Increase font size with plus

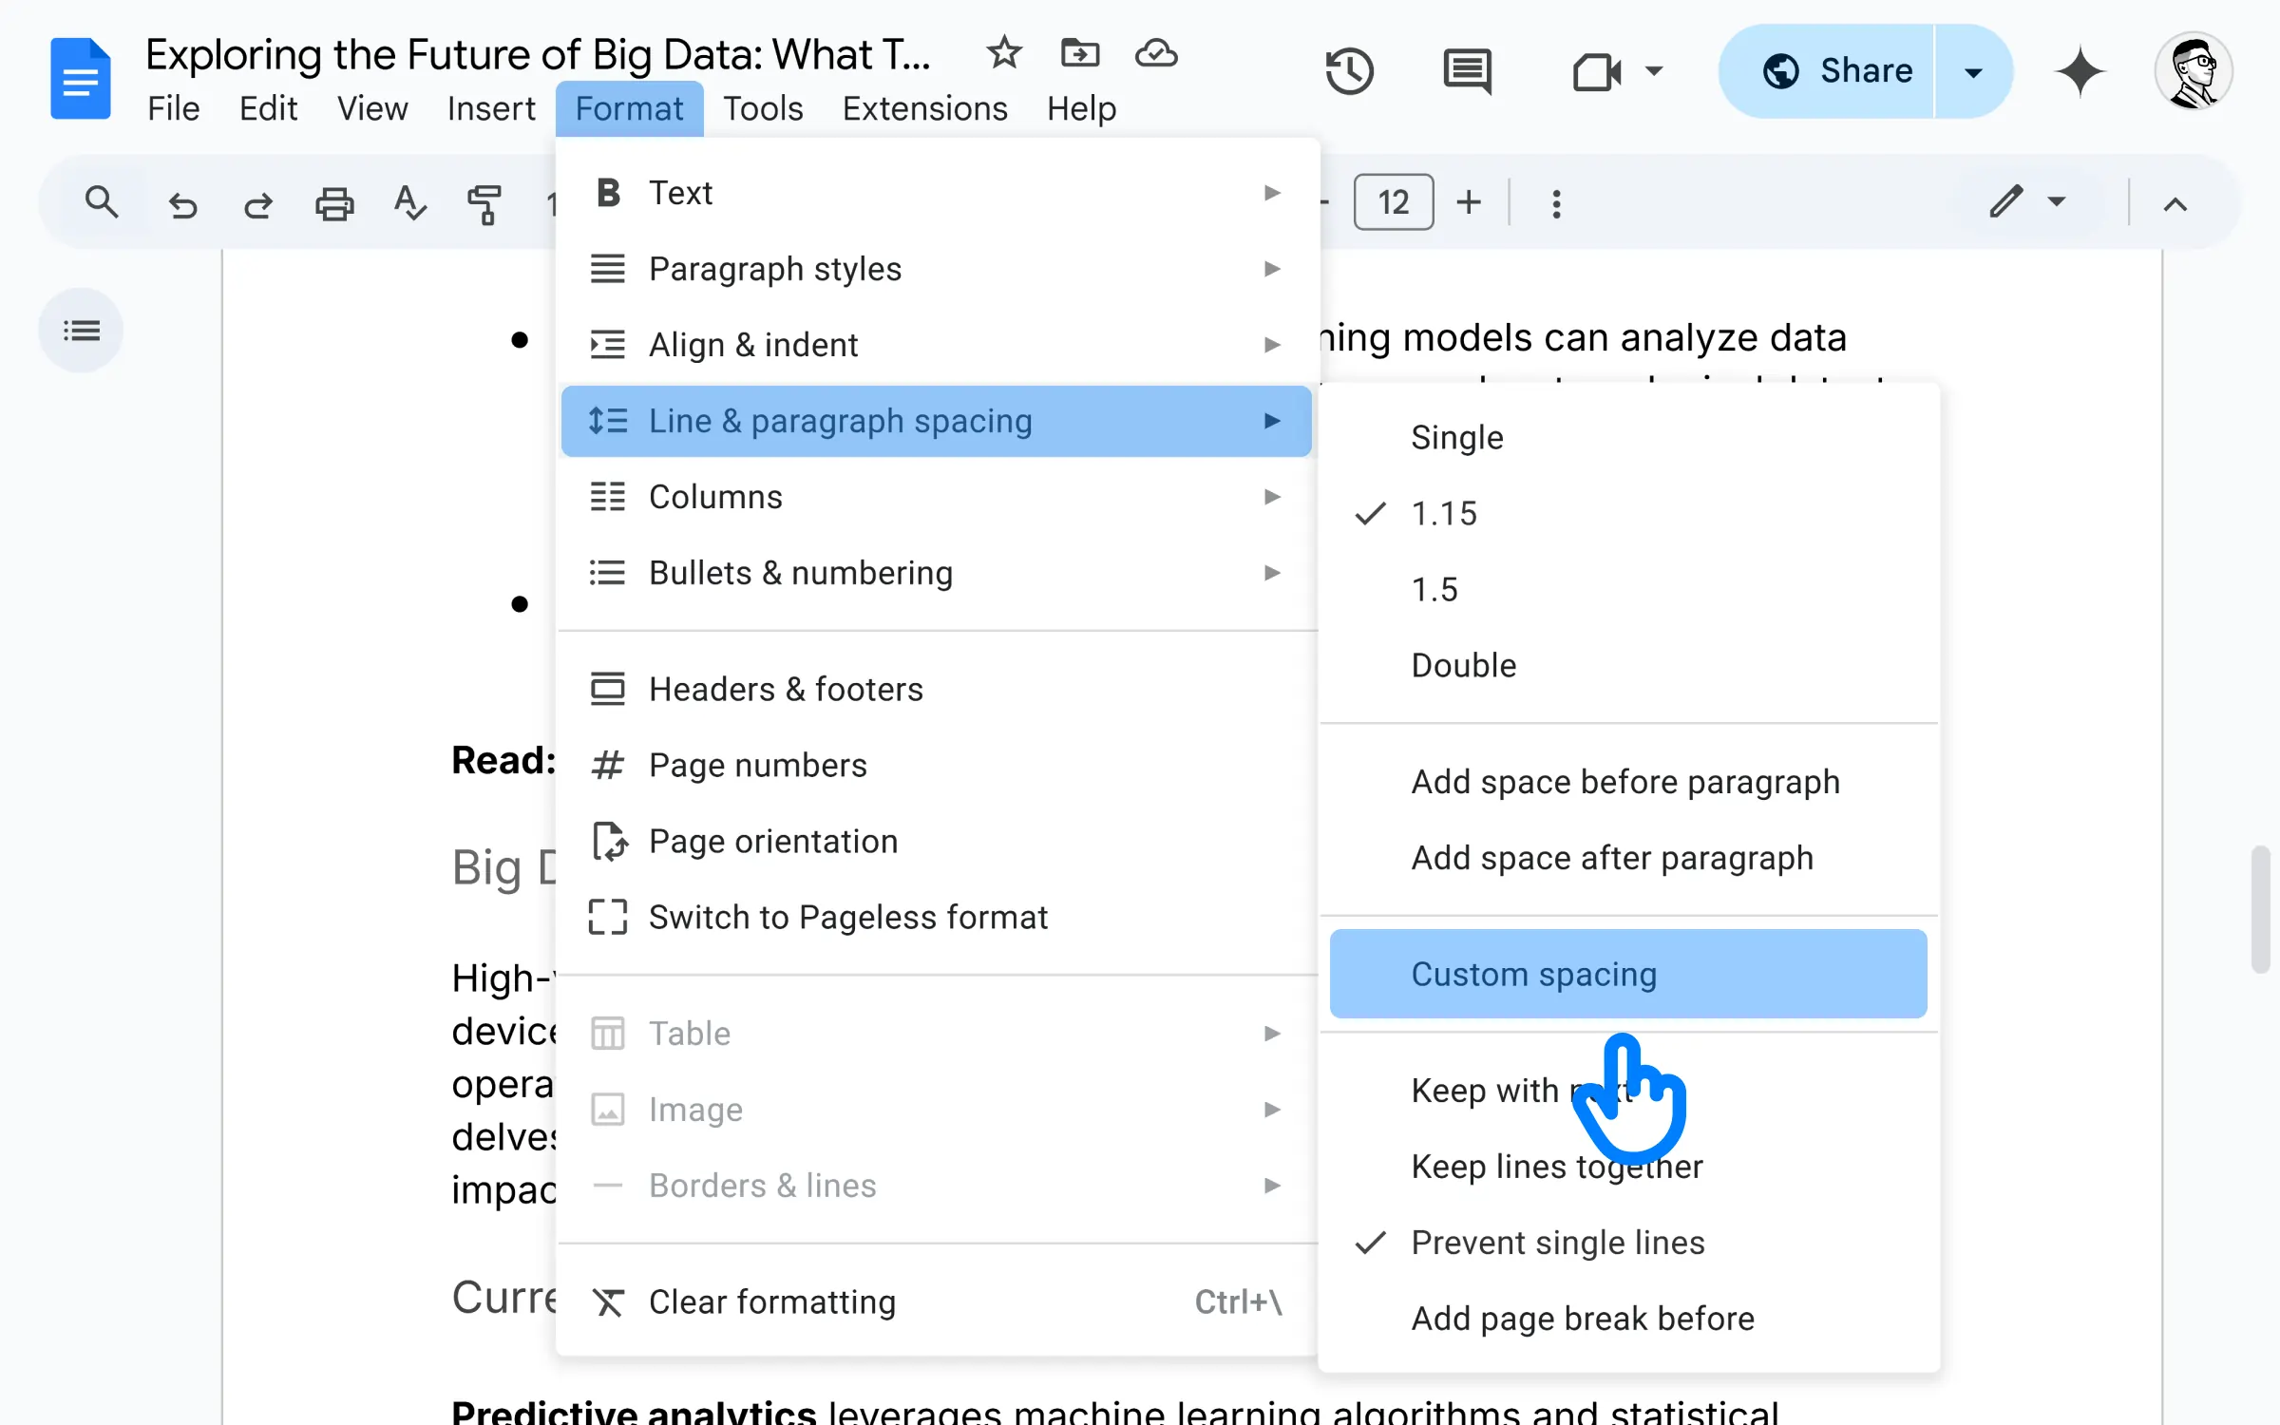(x=1469, y=202)
